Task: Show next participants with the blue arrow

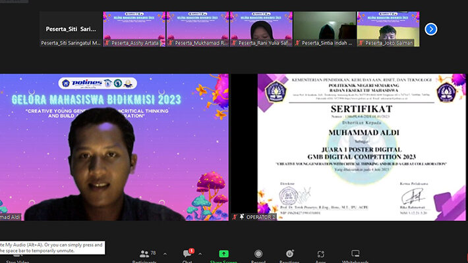Action: tap(430, 29)
